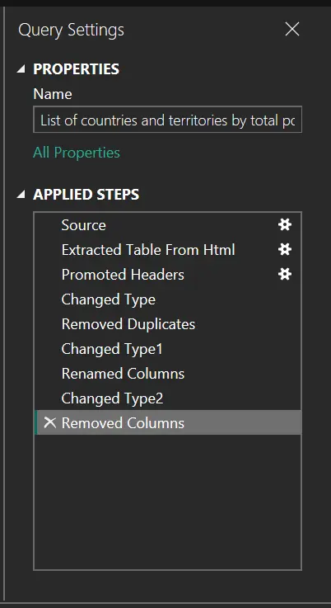This screenshot has height=608, width=331.
Task: Close the Query Settings pane
Action: (292, 29)
